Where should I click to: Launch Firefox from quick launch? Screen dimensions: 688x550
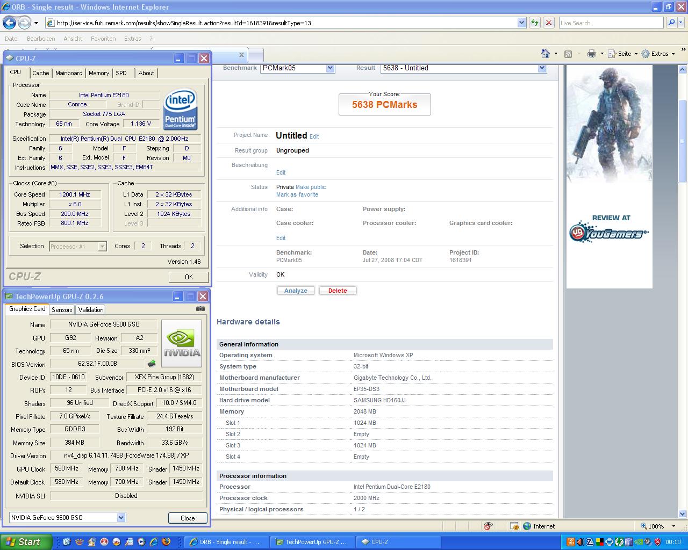point(166,542)
